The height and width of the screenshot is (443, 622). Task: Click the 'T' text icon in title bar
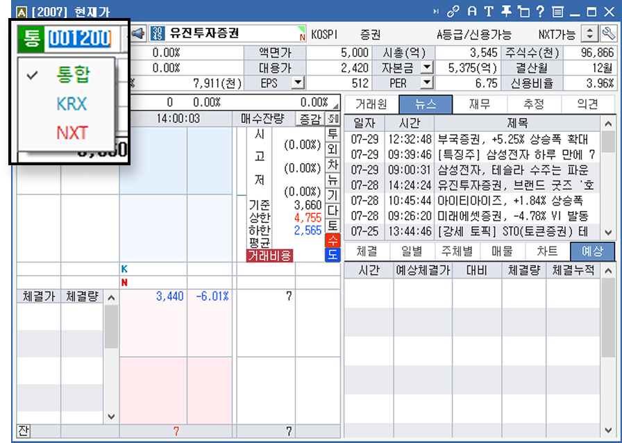(x=488, y=12)
